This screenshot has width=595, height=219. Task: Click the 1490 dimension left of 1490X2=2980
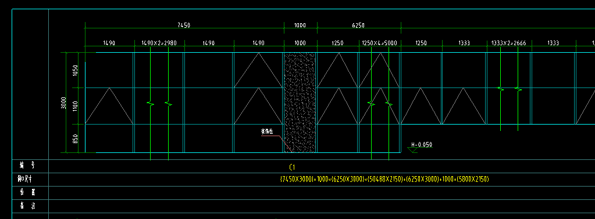click(109, 43)
